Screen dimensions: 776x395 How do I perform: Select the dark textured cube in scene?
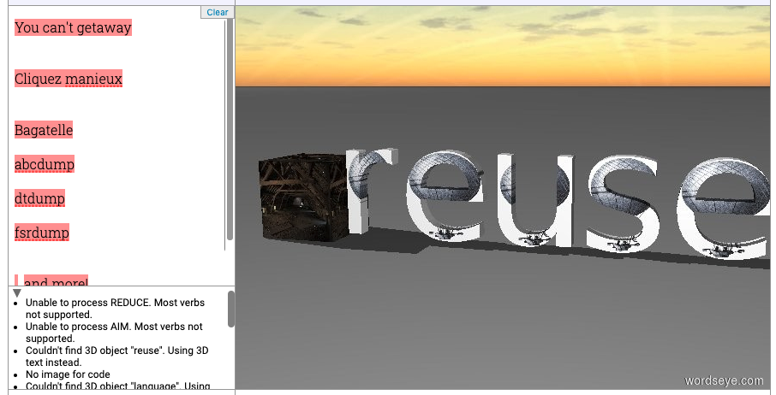(301, 198)
